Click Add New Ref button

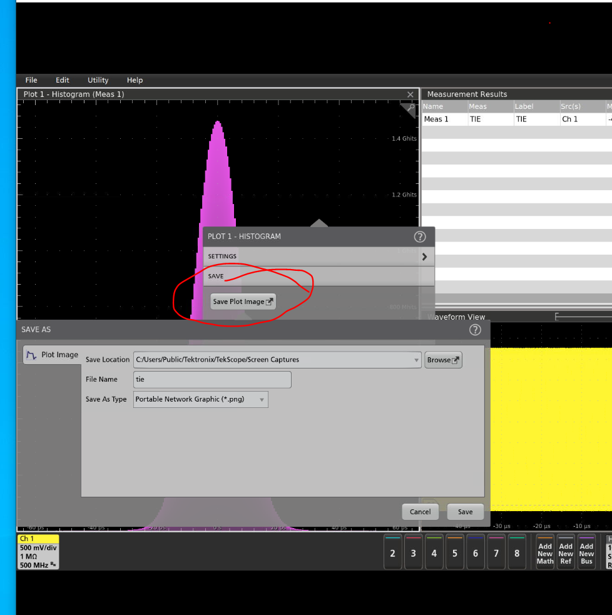coord(566,552)
